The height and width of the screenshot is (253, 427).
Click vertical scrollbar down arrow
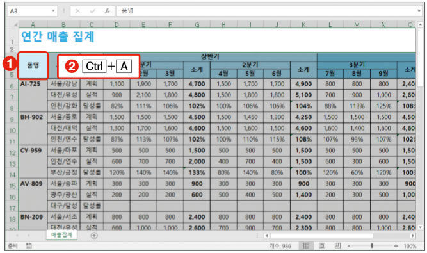pos(421,227)
